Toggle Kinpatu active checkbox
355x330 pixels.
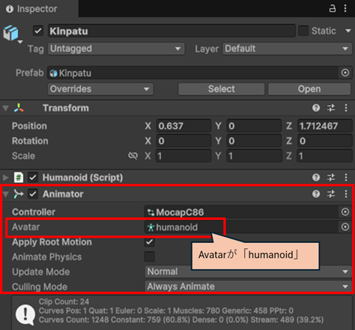38,31
